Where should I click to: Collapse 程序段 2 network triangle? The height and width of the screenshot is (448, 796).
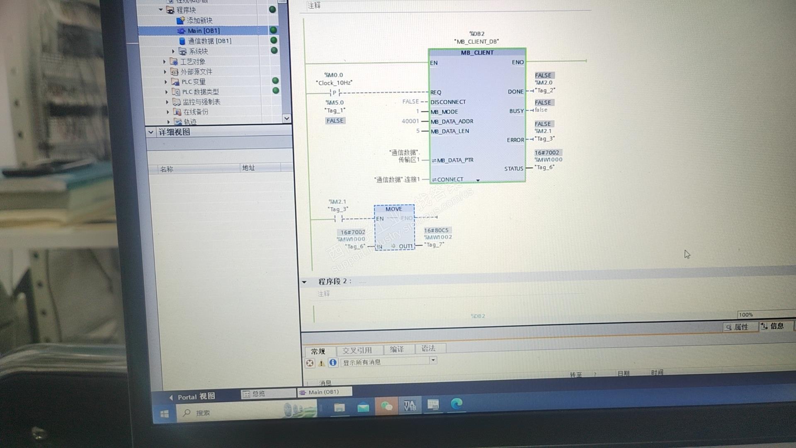tap(304, 282)
